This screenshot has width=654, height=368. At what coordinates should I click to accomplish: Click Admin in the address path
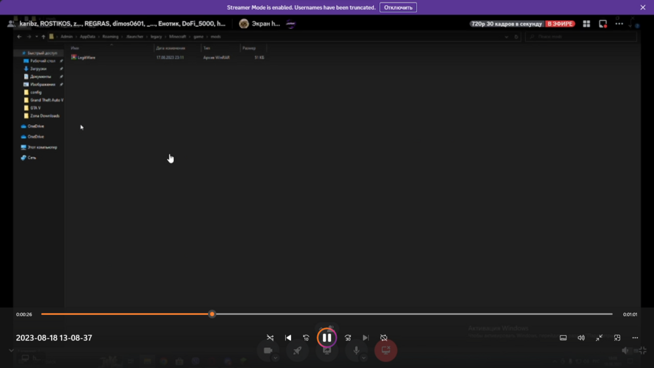(x=66, y=37)
